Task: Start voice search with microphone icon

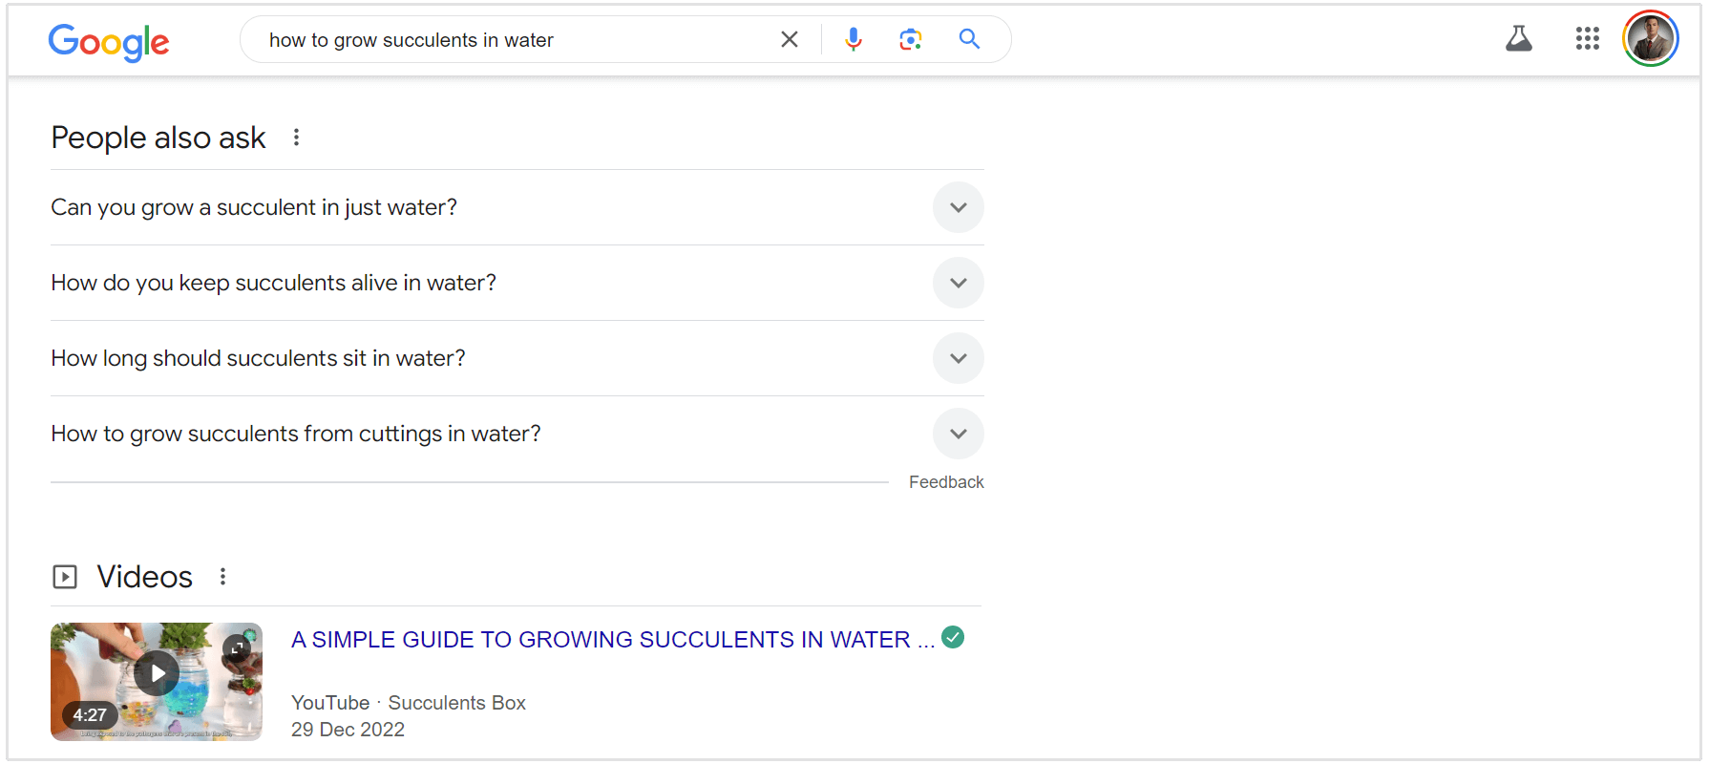Action: (x=854, y=39)
